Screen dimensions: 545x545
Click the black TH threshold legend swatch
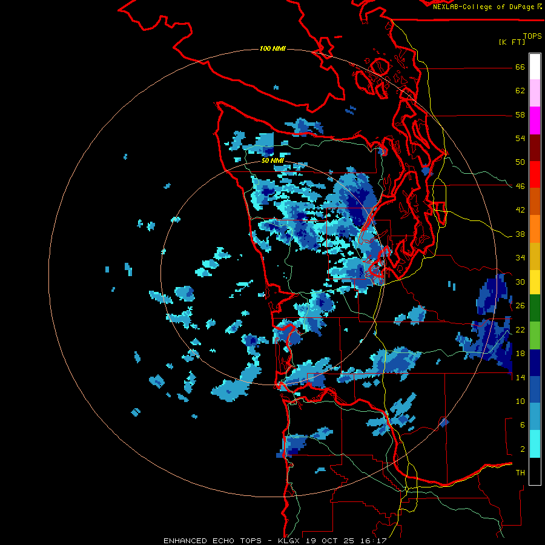coord(535,471)
